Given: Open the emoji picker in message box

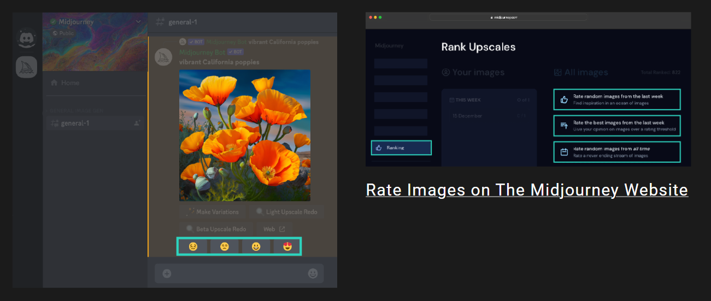Looking at the screenshot, I should pos(313,274).
